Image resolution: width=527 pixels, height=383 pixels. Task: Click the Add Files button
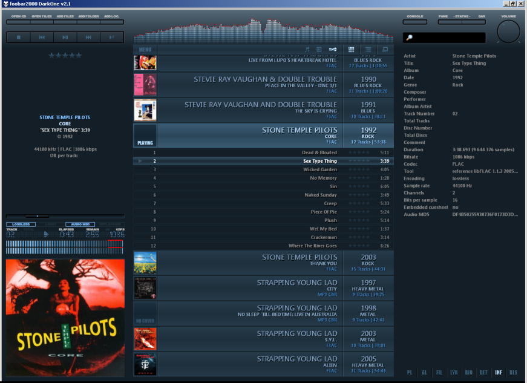pos(65,22)
